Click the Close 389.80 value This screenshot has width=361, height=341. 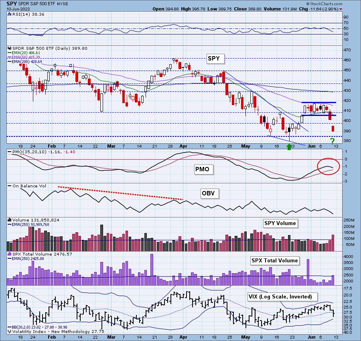247,9
